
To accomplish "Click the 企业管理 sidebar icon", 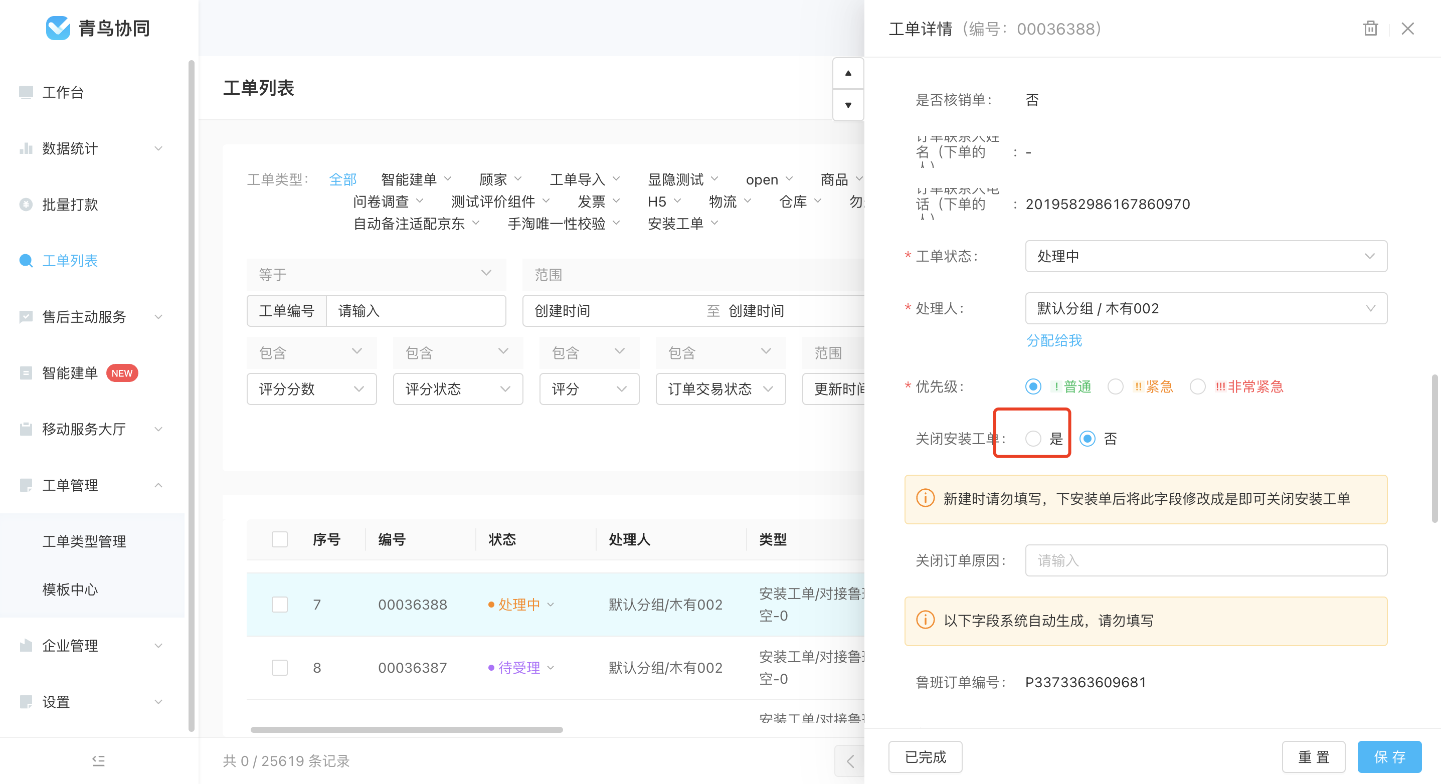I will (26, 646).
